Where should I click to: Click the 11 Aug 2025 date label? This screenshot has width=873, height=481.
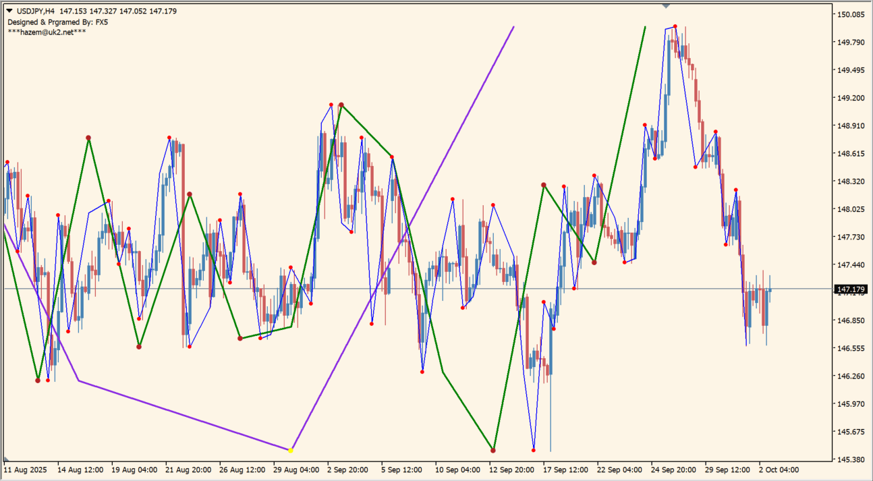click(25, 470)
